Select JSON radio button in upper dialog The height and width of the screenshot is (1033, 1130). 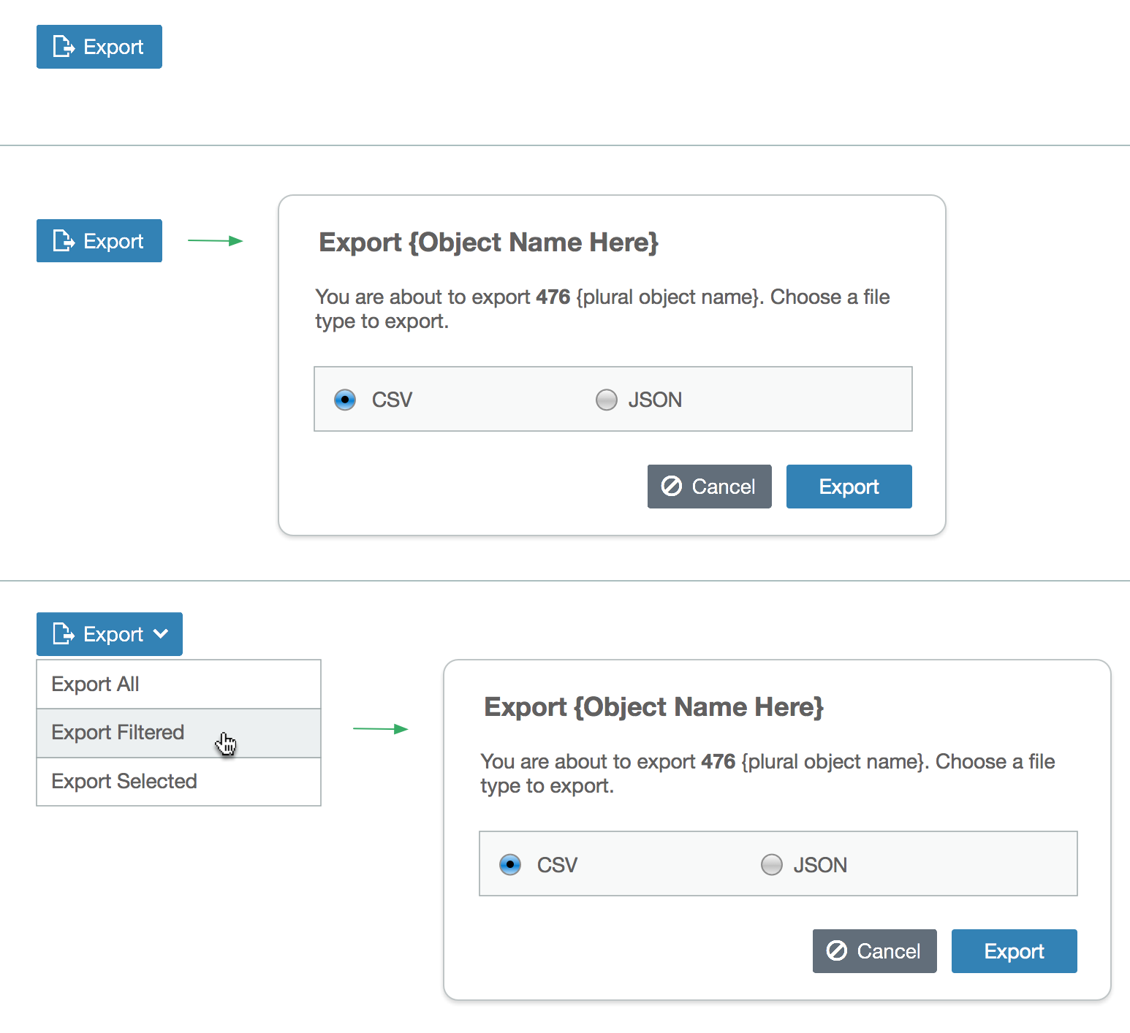(x=607, y=400)
